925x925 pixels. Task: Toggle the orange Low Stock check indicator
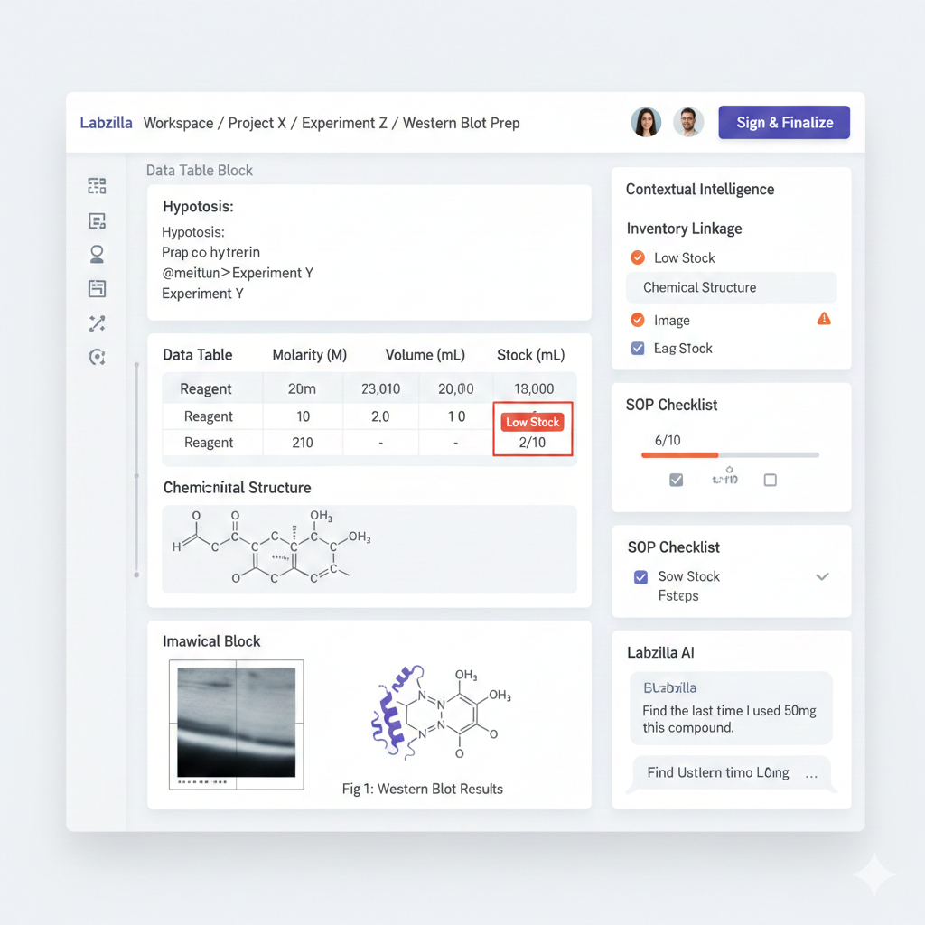[x=638, y=257]
